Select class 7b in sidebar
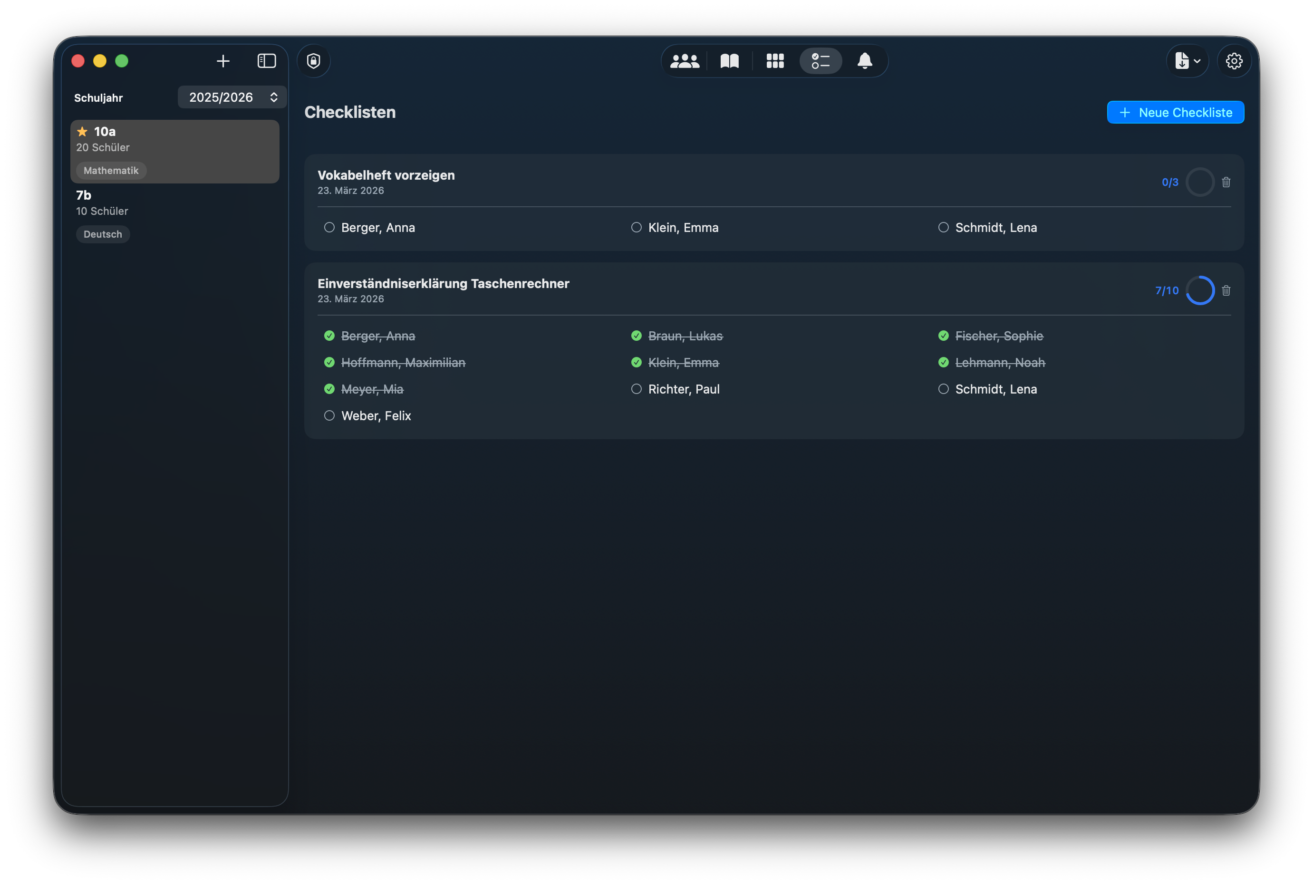This screenshot has height=885, width=1313. pos(174,214)
